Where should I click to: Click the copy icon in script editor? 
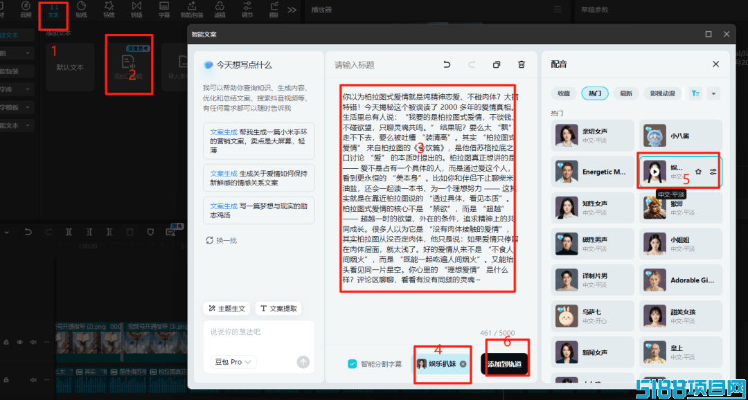coord(497,65)
